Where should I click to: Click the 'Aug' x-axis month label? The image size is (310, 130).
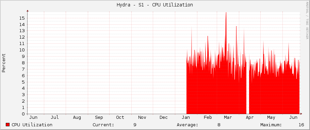(77, 117)
